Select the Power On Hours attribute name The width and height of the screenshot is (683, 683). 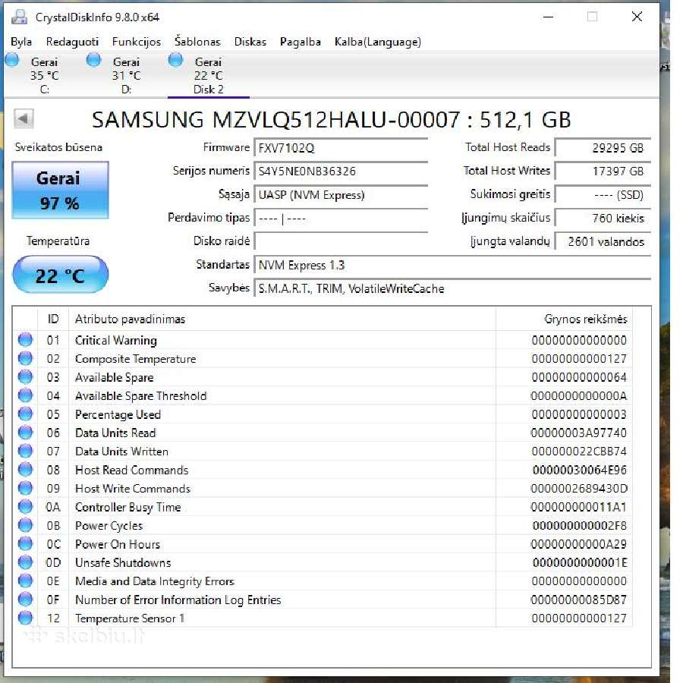coord(118,544)
